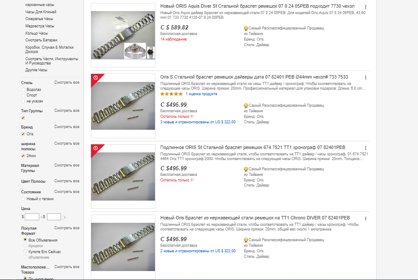Click the red clock badge on the 674.7521 listing image
Image resolution: width=418 pixels, height=280 pixels.
point(96,148)
